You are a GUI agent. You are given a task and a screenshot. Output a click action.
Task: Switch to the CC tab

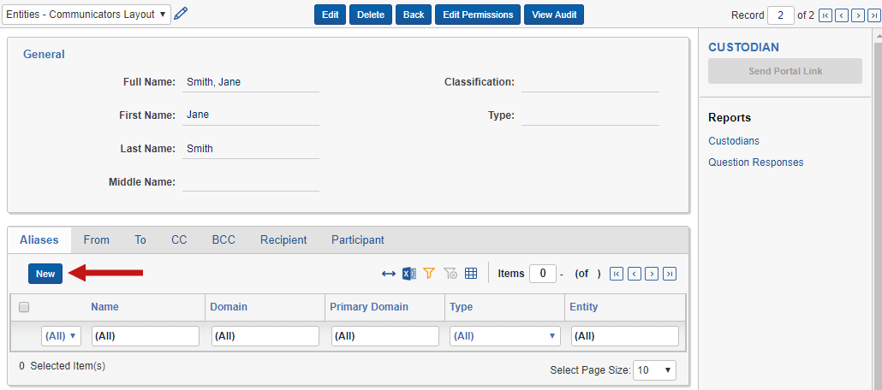[x=179, y=240]
